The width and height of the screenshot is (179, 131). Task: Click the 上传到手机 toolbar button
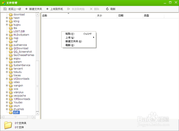coord(54,9)
